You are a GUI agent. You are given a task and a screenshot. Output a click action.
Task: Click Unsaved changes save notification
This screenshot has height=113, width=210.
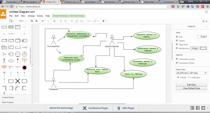tap(69, 16)
